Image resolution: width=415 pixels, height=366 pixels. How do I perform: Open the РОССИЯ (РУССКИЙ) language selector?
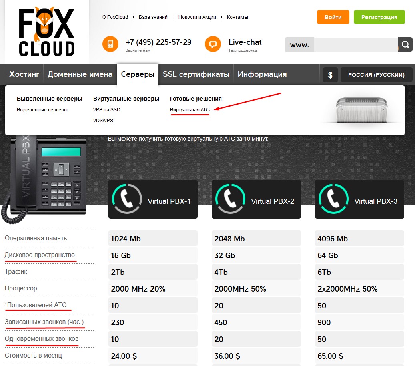376,75
